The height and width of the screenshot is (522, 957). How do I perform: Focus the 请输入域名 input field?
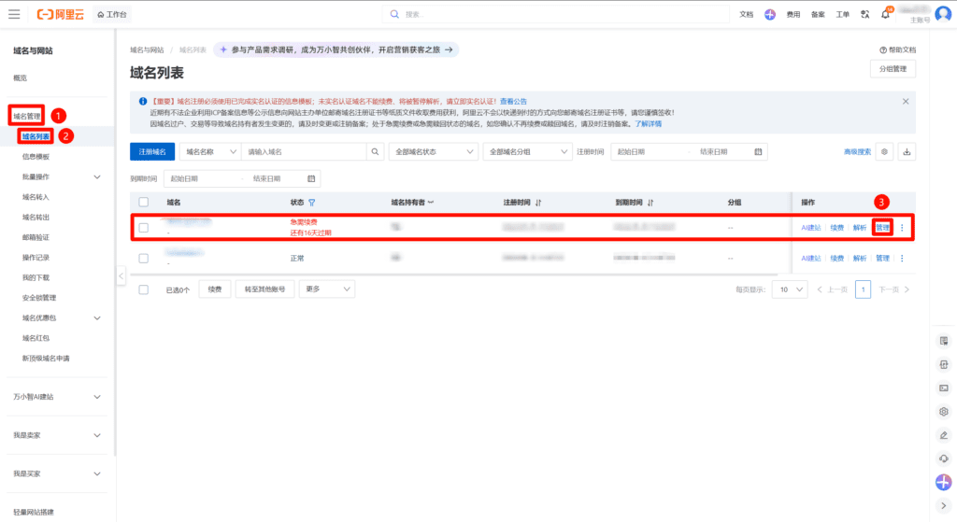tap(304, 152)
